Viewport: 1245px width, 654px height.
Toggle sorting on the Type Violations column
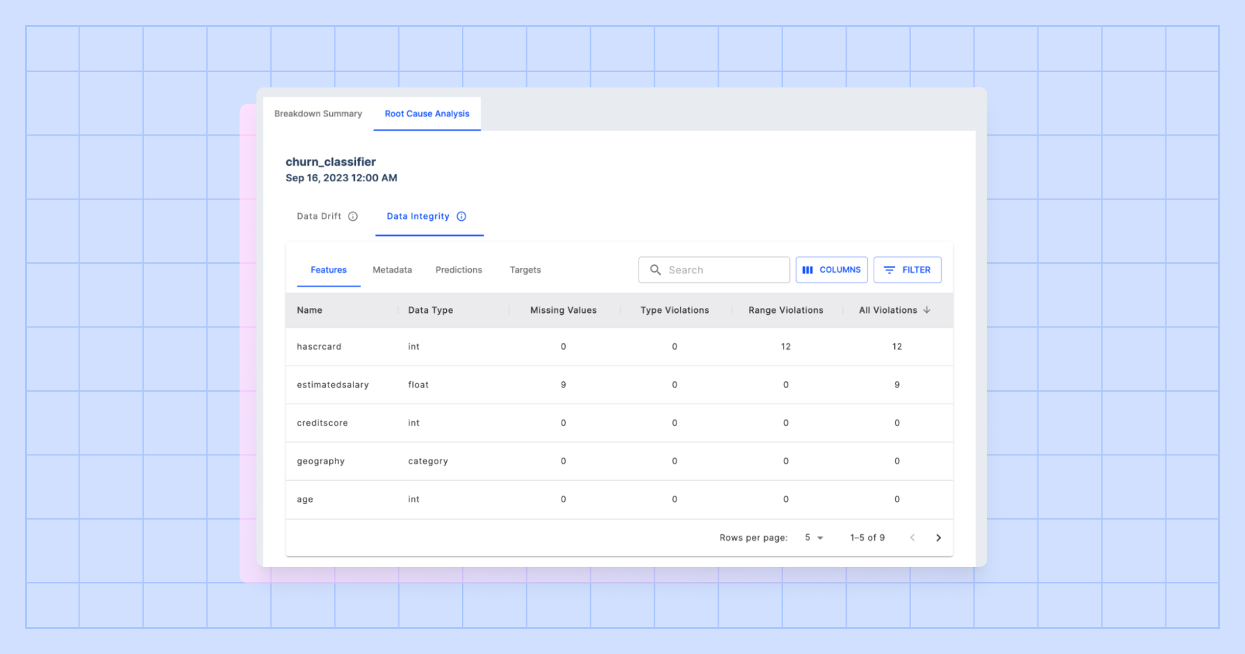tap(674, 310)
